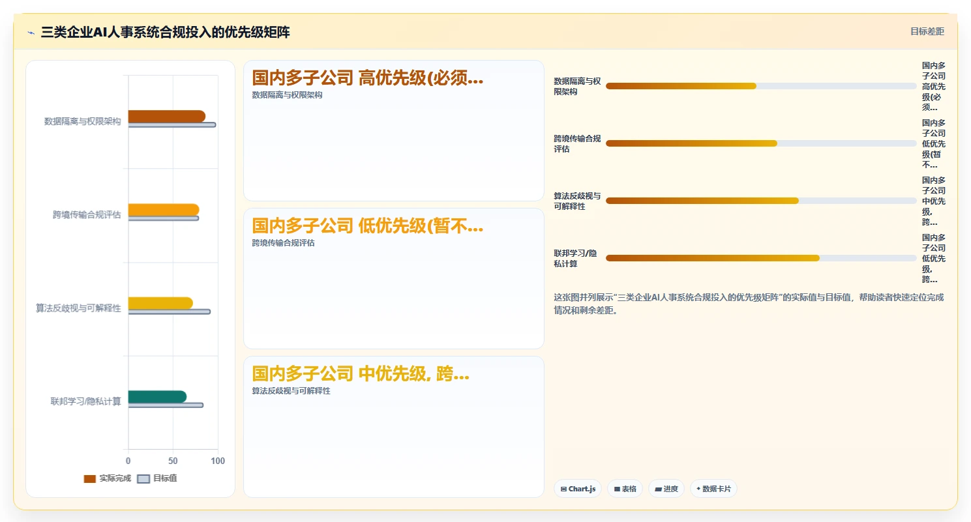Click the 算法反歧视与可解释性 progress bar
Screen dimensions: 971x522
pyautogui.click(x=761, y=201)
